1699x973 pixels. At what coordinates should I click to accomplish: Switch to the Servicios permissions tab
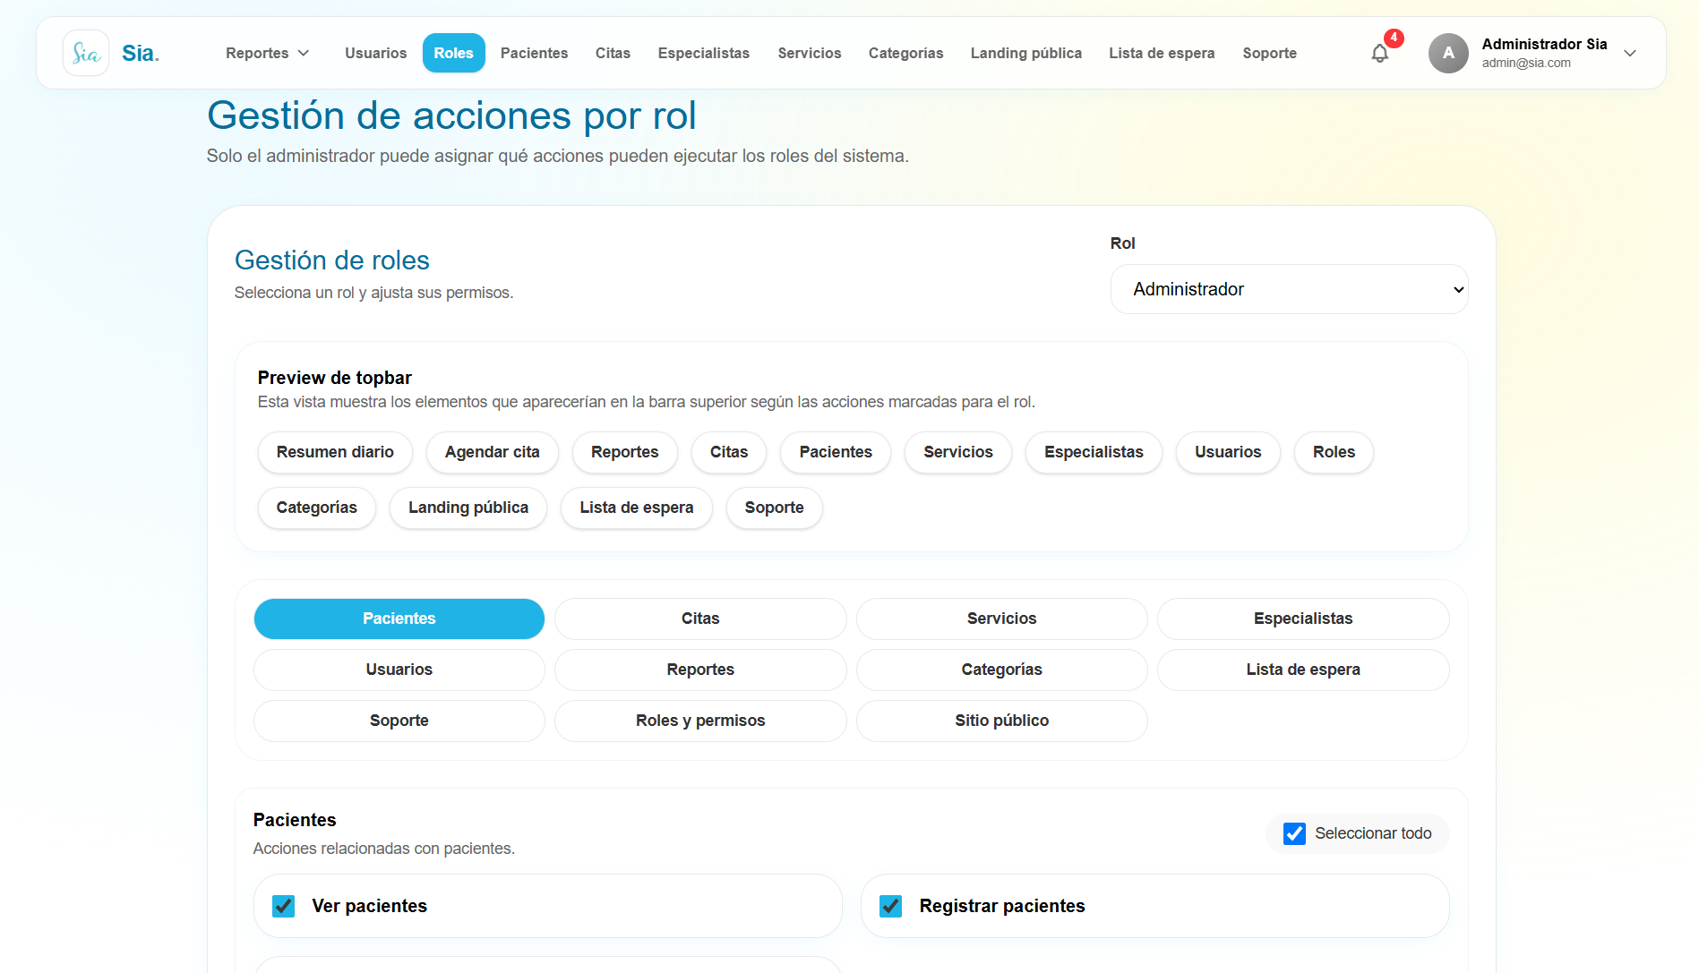tap(1002, 619)
